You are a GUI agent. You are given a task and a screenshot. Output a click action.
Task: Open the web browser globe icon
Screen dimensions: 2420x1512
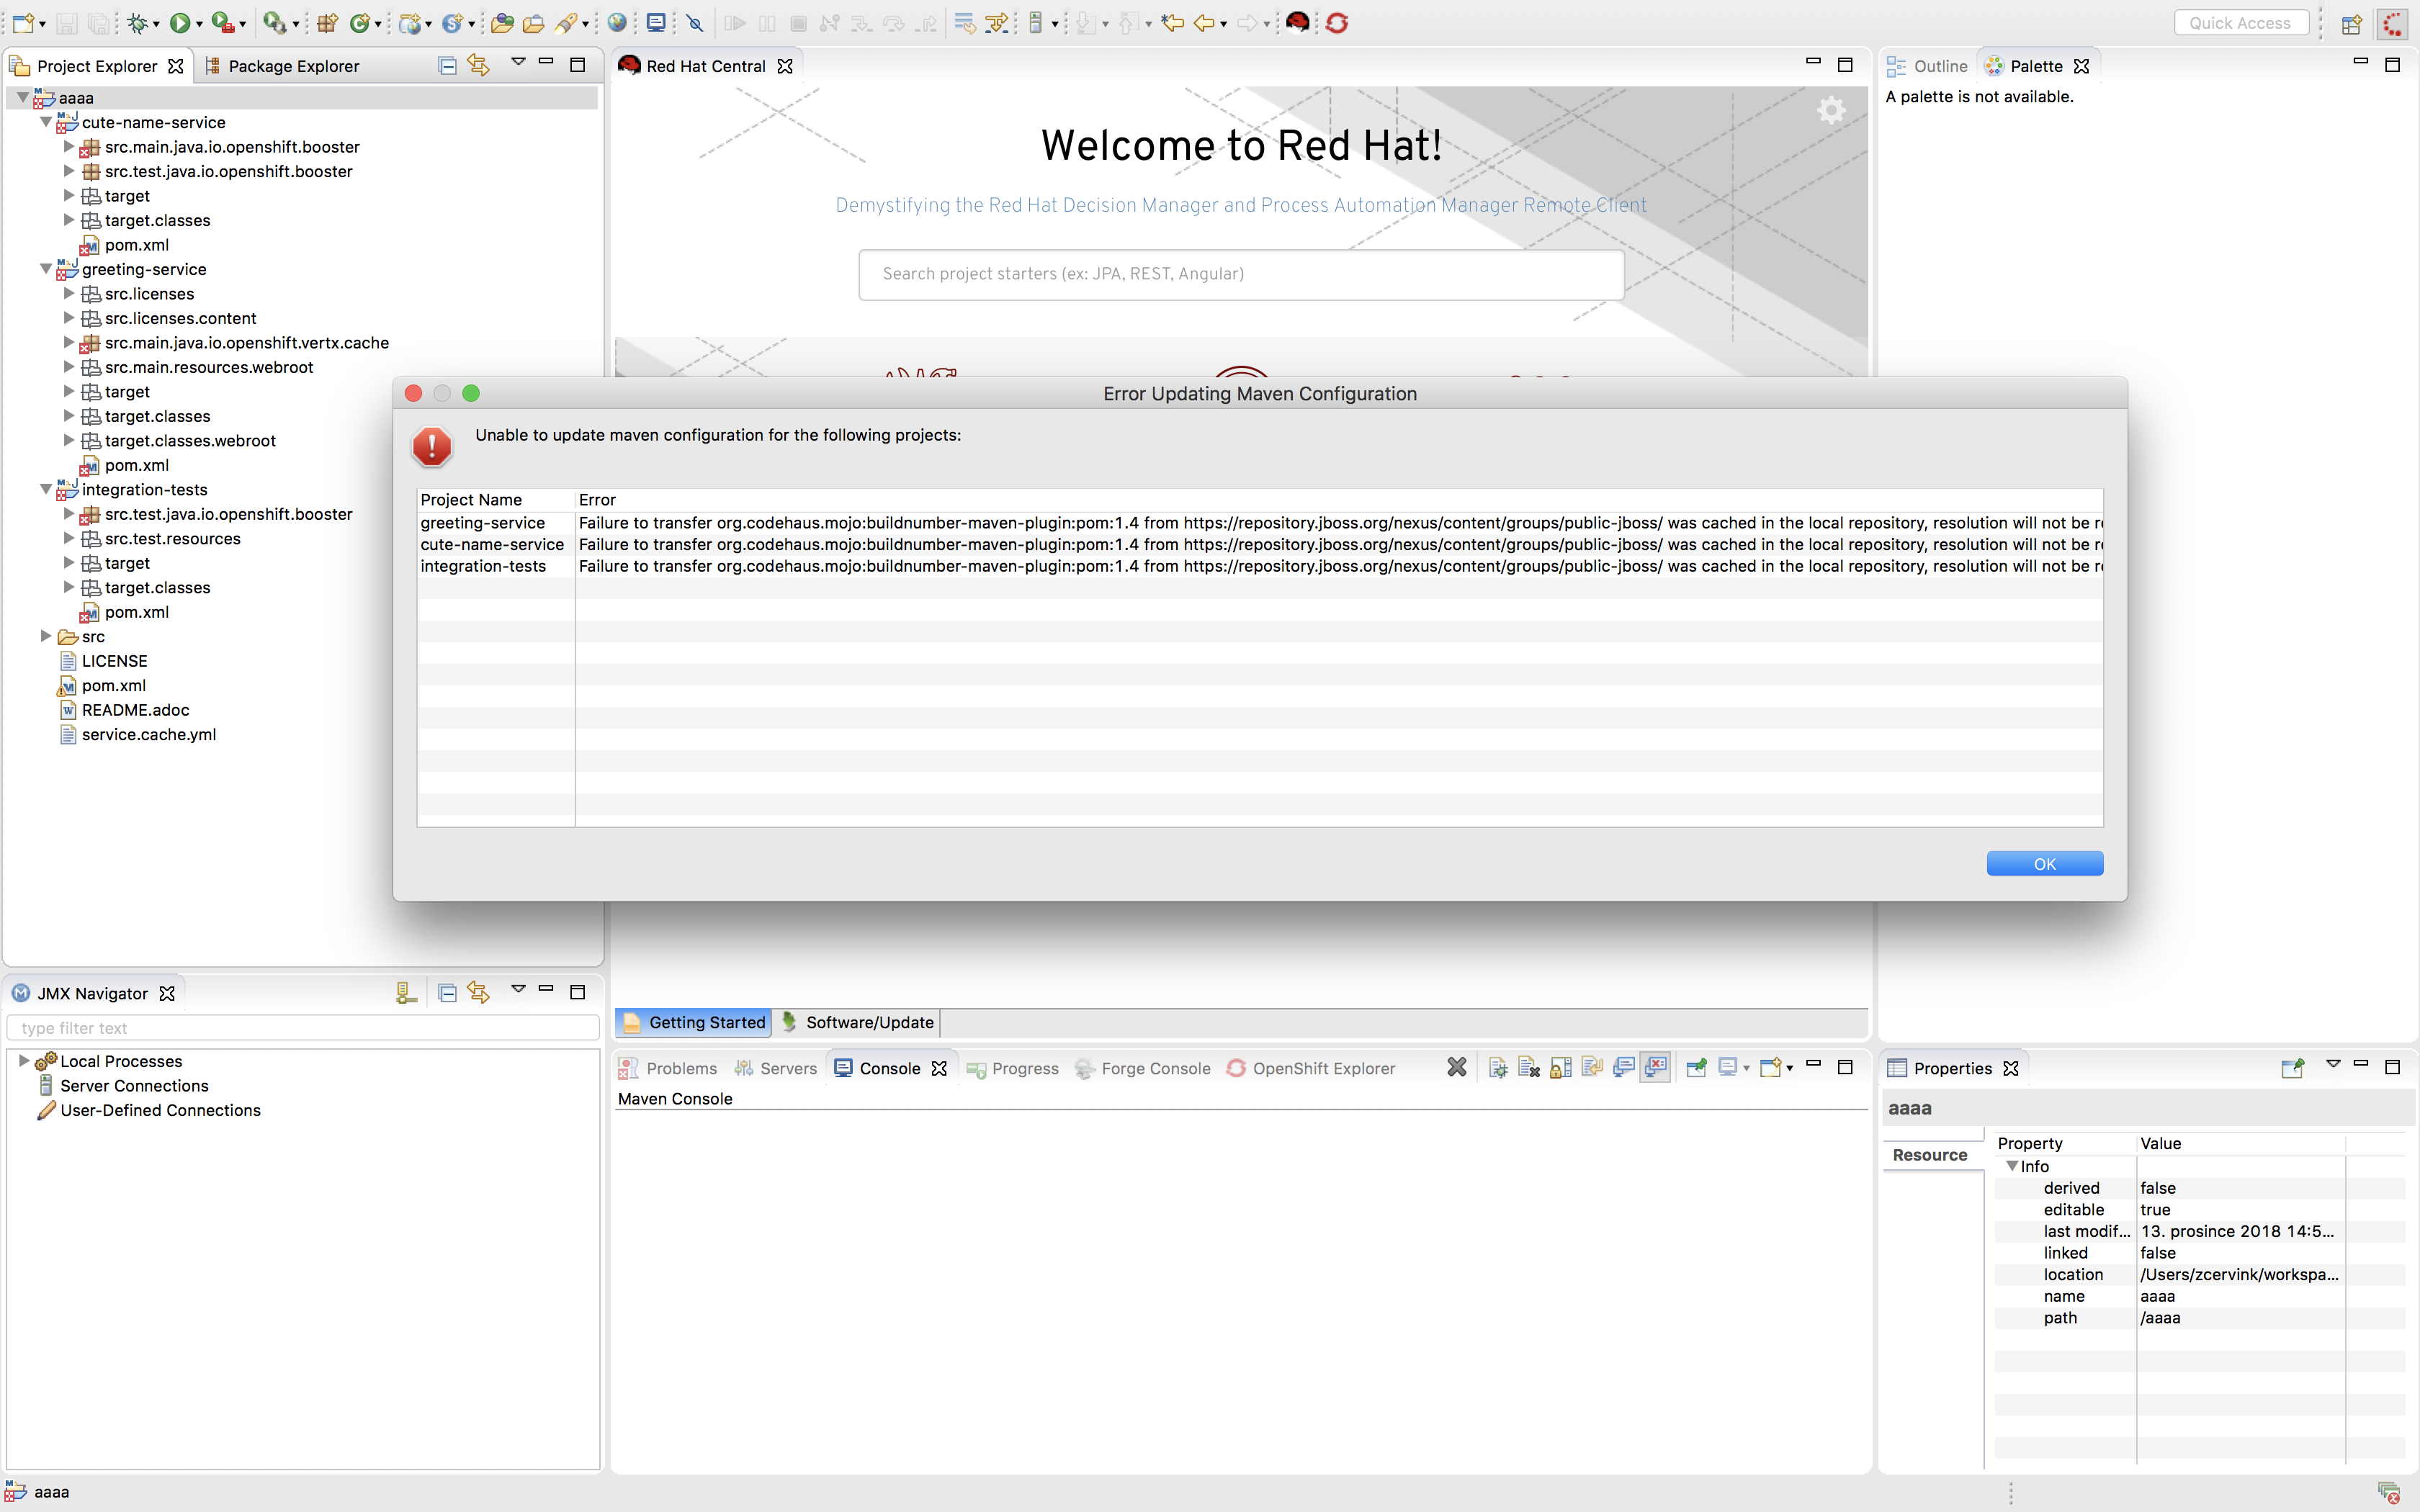pyautogui.click(x=617, y=23)
